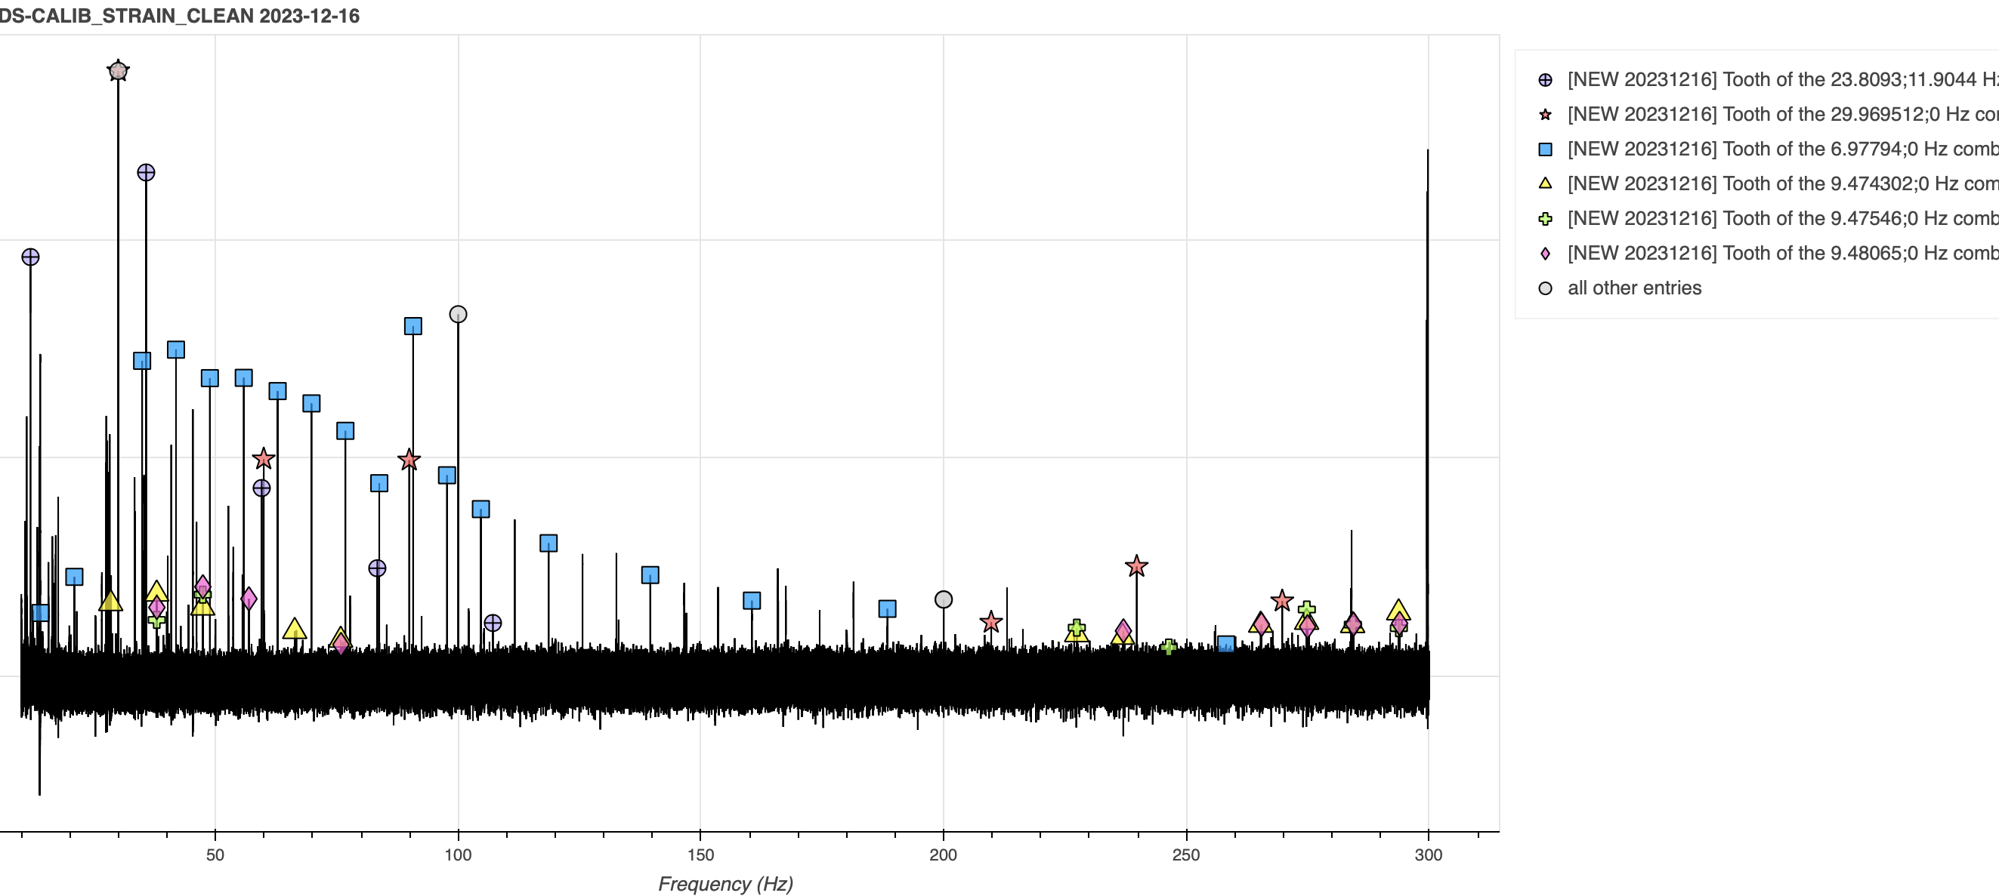Click the yellow triangle legend glyph
The height and width of the screenshot is (896, 1999).
coord(1545,183)
